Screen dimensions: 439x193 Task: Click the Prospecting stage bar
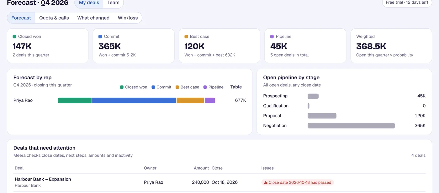(313, 96)
